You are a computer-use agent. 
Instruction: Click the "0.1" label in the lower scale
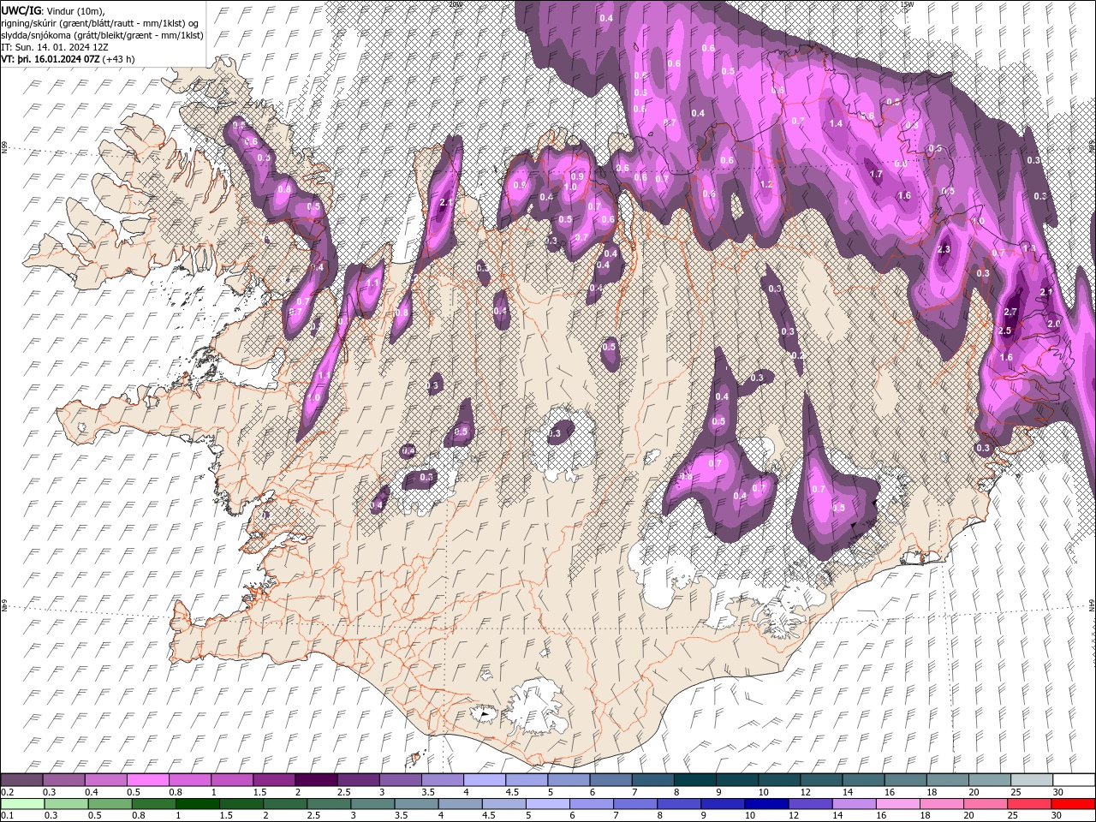tap(7, 816)
